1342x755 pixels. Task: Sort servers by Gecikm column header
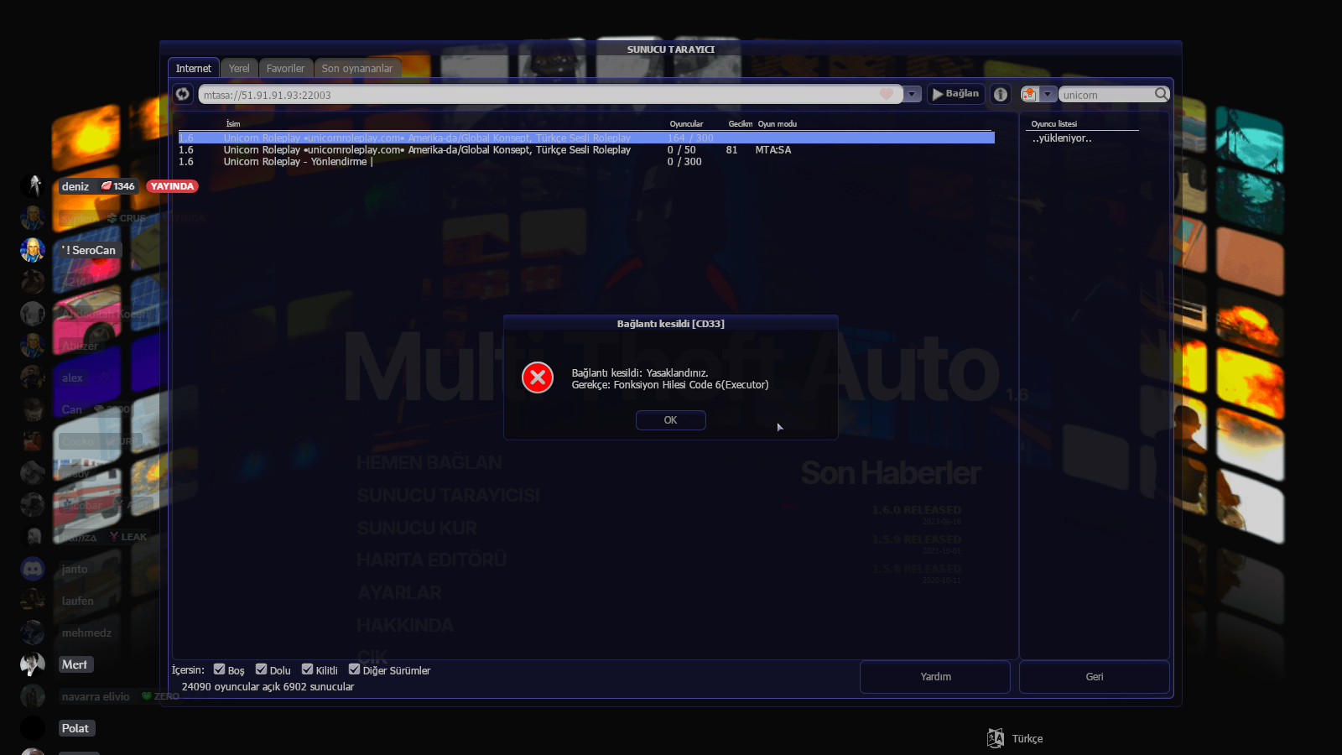741,124
